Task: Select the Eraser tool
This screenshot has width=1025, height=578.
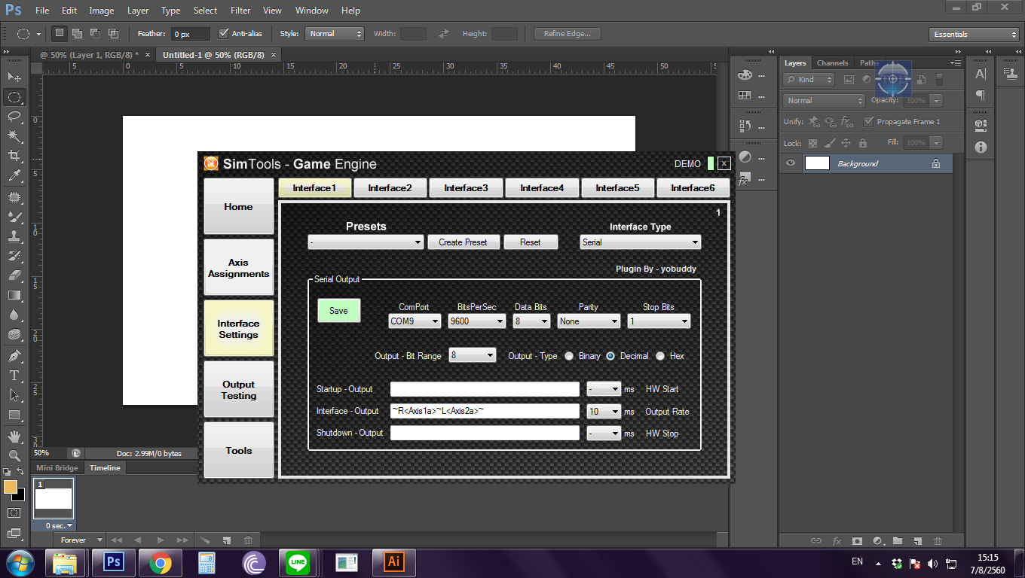Action: [x=14, y=275]
